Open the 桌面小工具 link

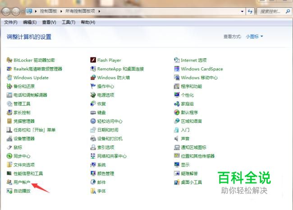coord(191,182)
